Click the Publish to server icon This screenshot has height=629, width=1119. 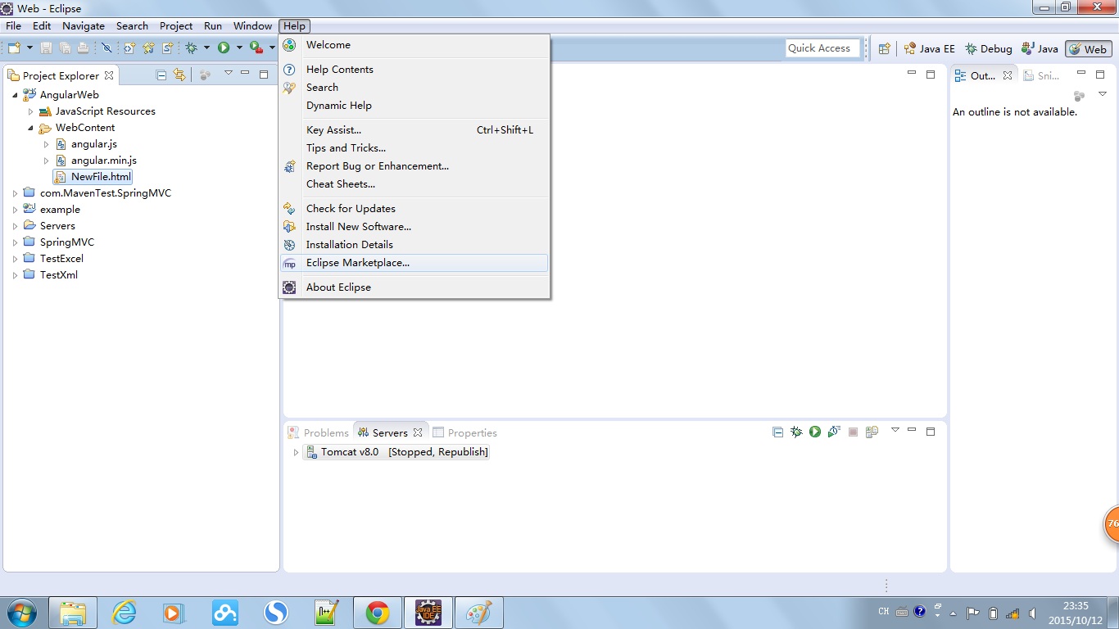point(872,432)
